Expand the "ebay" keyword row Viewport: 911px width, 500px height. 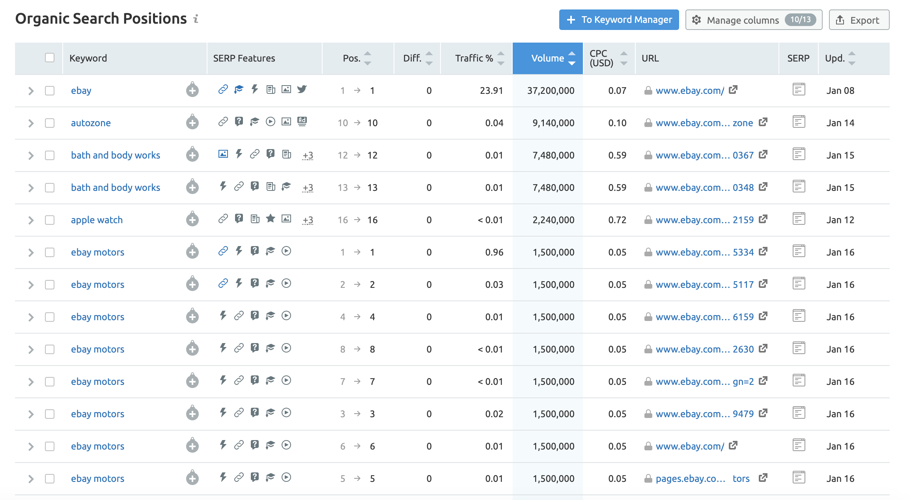point(30,90)
